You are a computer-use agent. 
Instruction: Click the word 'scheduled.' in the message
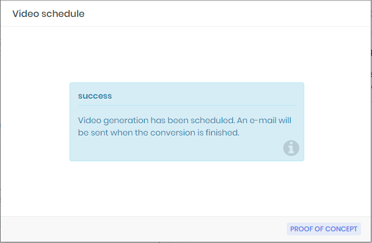pos(213,120)
